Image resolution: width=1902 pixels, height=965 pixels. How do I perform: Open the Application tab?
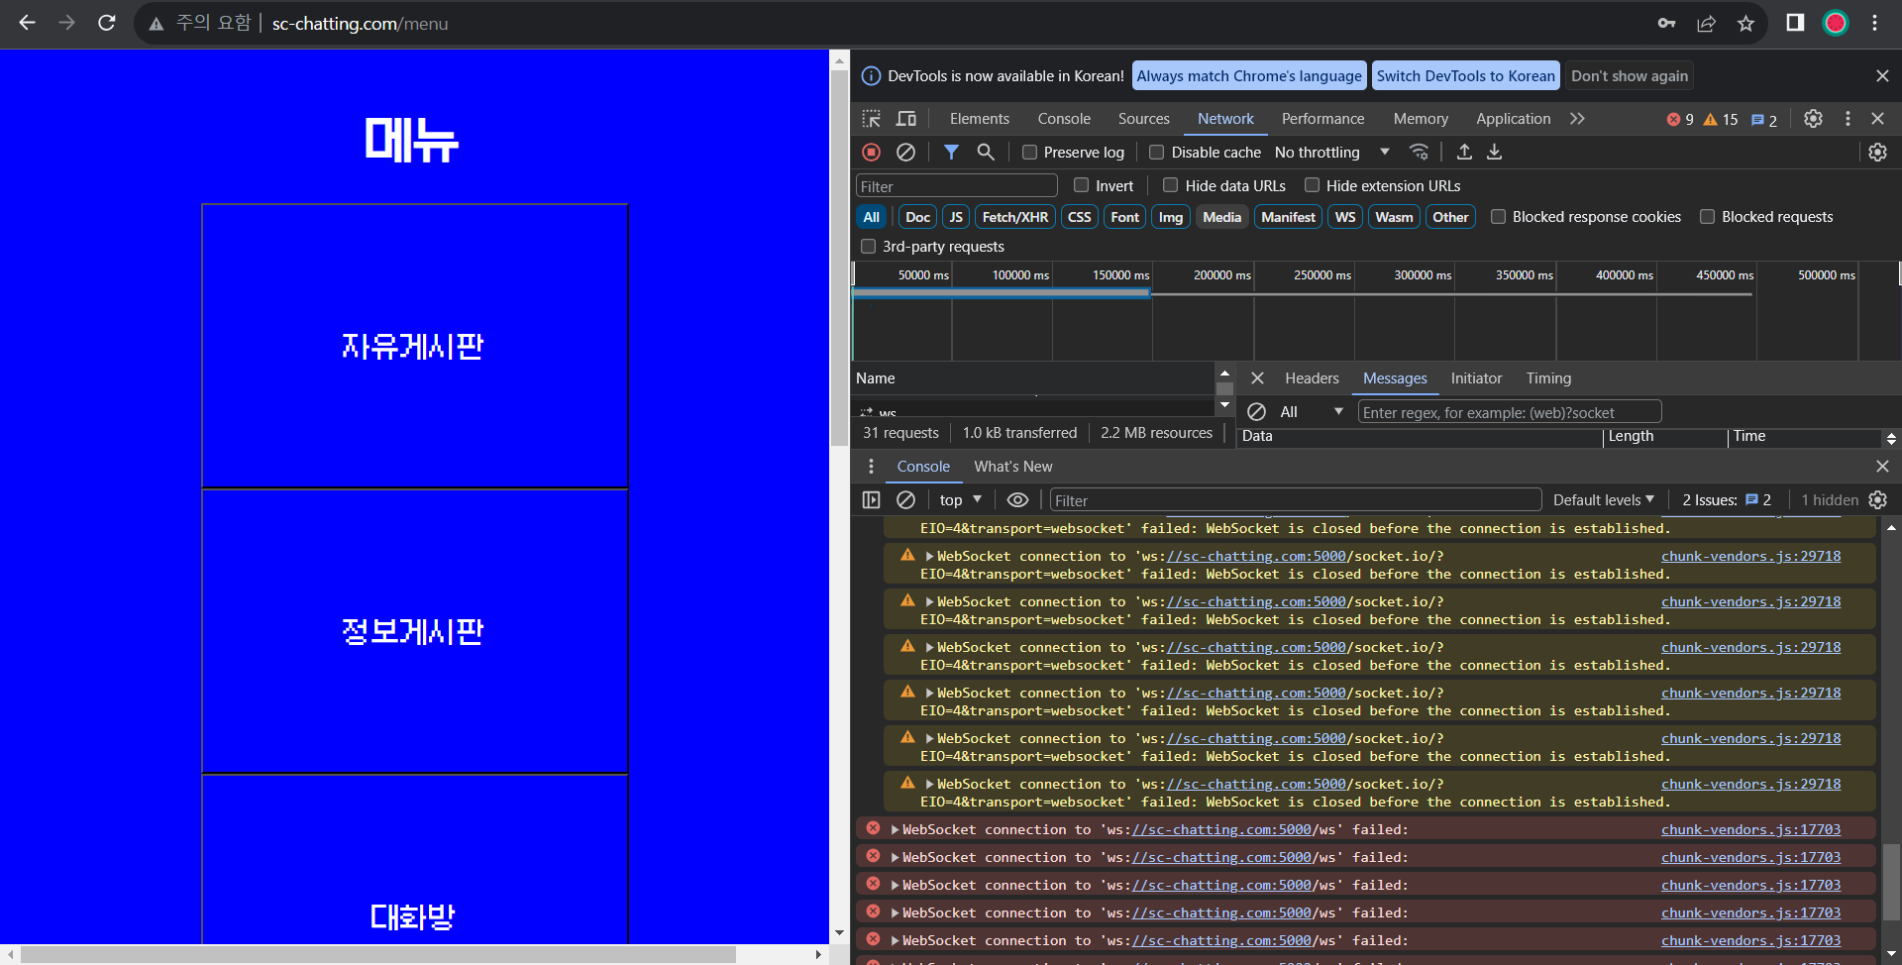1513,119
